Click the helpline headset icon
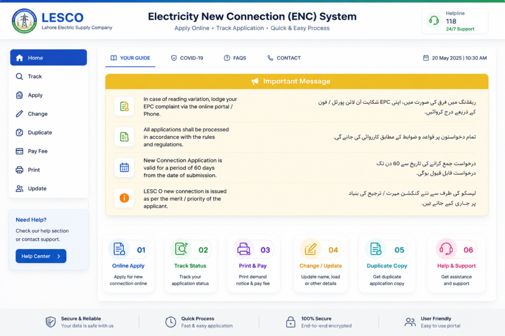The width and height of the screenshot is (505, 336). (x=434, y=21)
